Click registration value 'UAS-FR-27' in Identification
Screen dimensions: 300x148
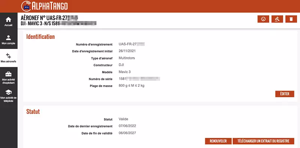[132, 44]
